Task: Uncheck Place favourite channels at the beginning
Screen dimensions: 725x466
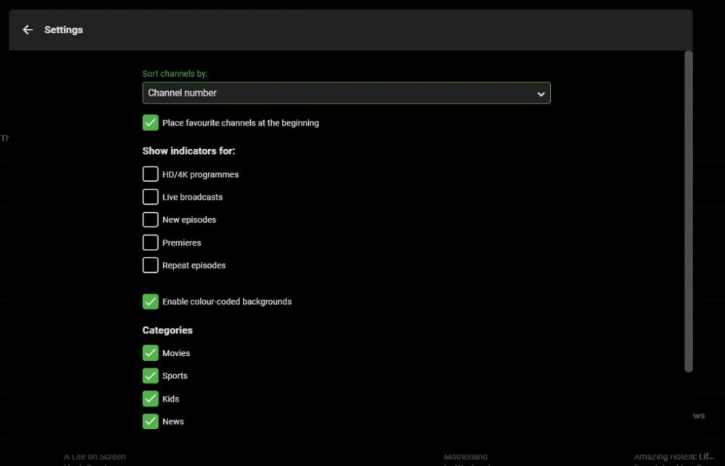Action: point(150,123)
